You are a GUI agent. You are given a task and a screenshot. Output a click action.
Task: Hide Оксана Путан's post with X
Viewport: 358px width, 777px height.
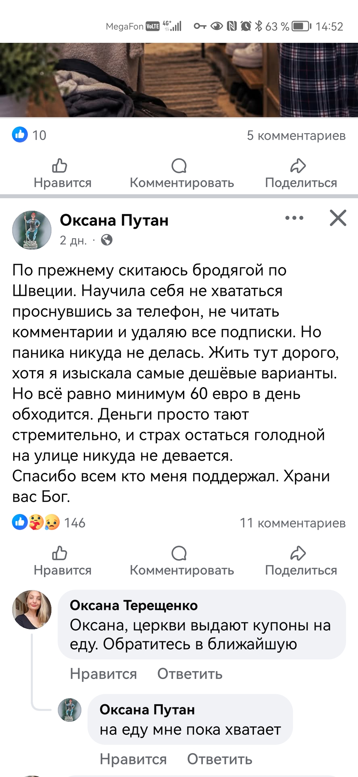pyautogui.click(x=338, y=218)
